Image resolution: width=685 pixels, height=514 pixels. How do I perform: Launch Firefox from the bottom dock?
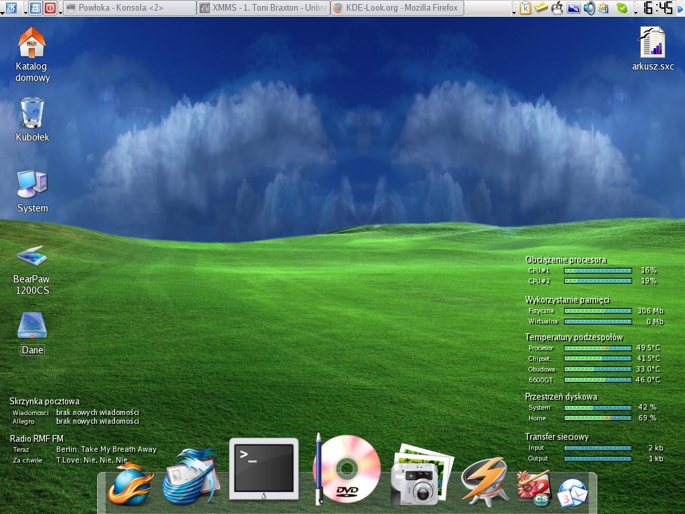coord(130,483)
